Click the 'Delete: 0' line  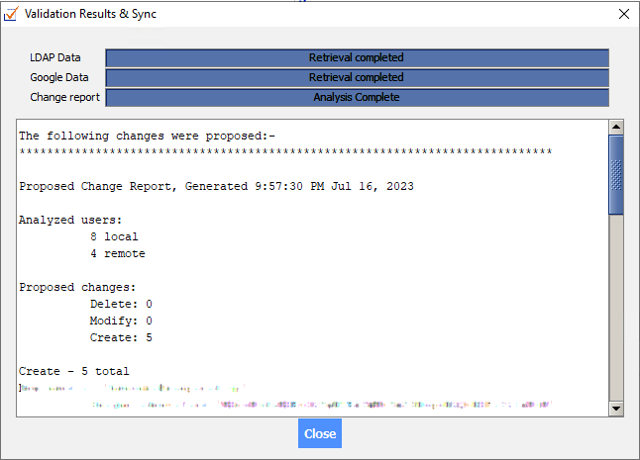(121, 304)
